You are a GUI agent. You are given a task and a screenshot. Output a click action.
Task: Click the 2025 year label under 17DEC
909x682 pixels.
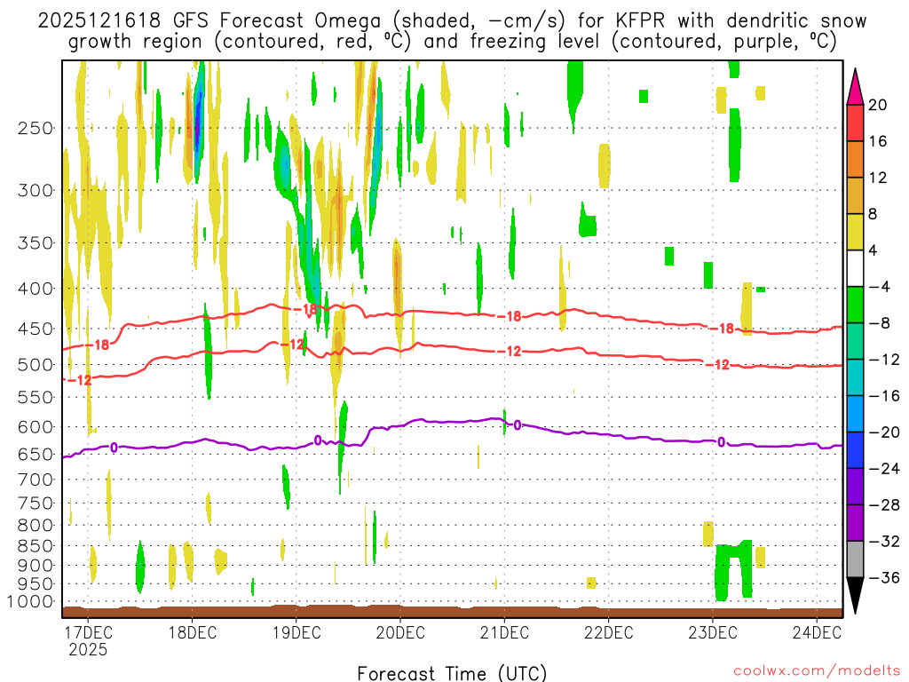click(88, 649)
